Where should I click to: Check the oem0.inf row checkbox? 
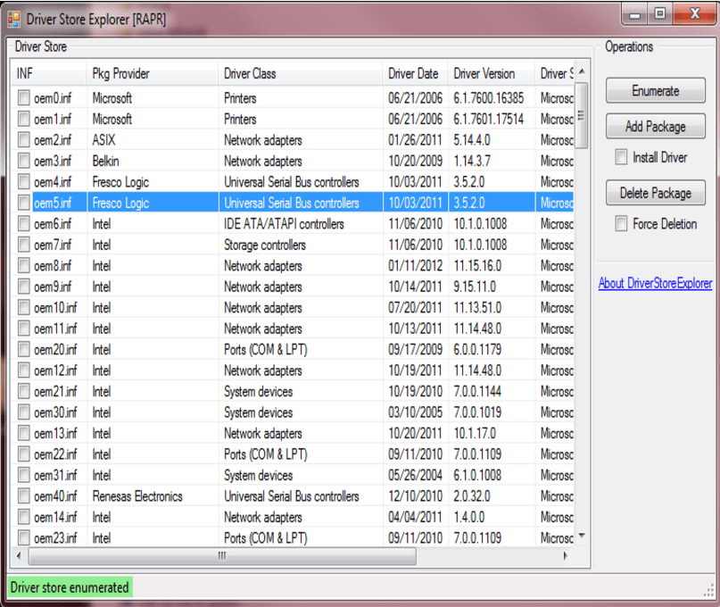23,97
